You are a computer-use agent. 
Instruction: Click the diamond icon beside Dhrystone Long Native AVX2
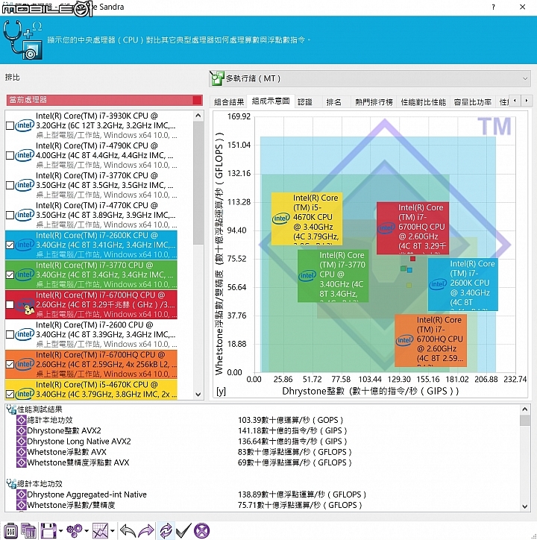[x=22, y=442]
